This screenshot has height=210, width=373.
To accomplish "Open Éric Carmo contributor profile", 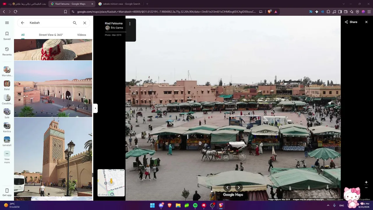I will point(114,28).
